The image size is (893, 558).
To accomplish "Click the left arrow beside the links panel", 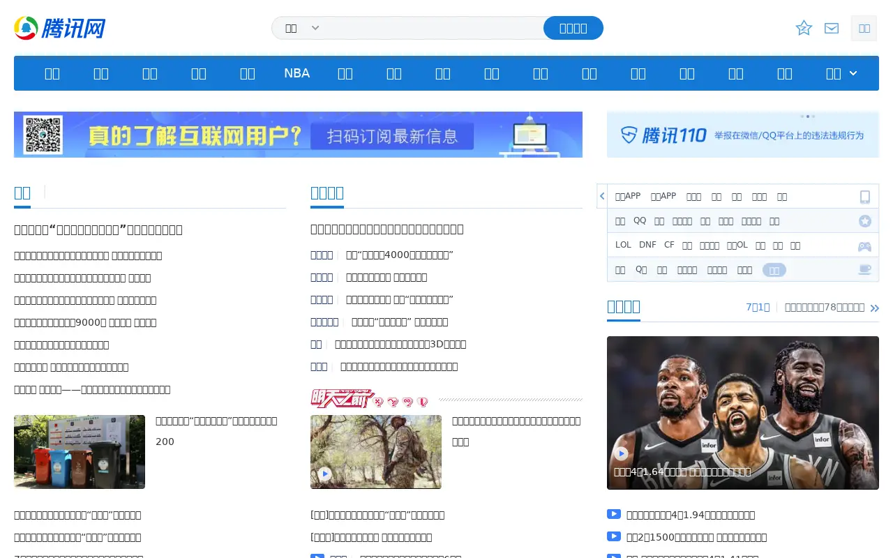I will (601, 196).
